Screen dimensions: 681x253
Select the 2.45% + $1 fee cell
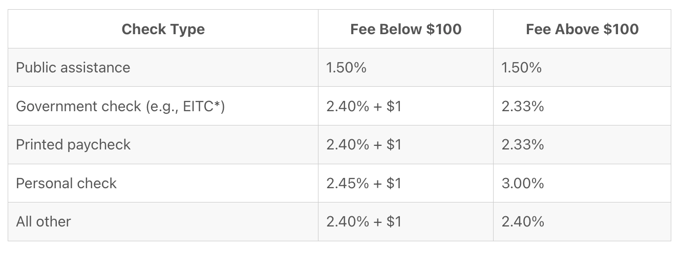click(364, 184)
